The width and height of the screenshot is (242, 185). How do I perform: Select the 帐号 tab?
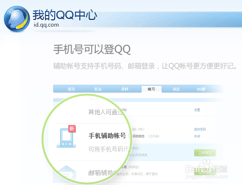[151, 89]
